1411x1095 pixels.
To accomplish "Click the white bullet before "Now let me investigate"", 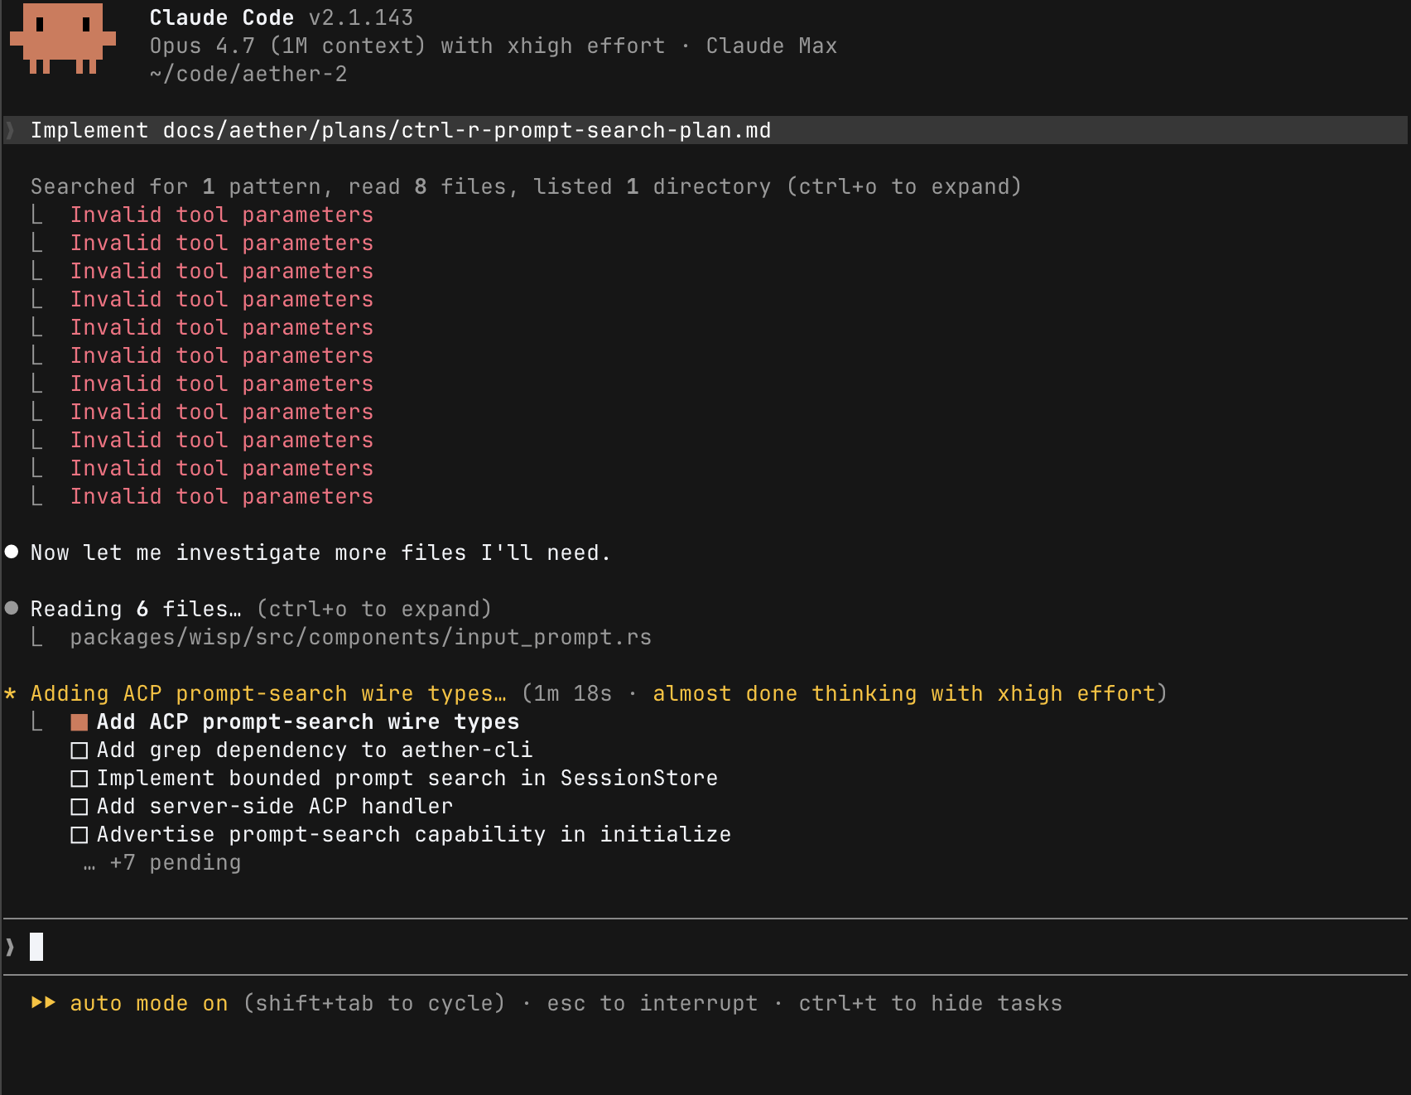I will click(x=12, y=552).
